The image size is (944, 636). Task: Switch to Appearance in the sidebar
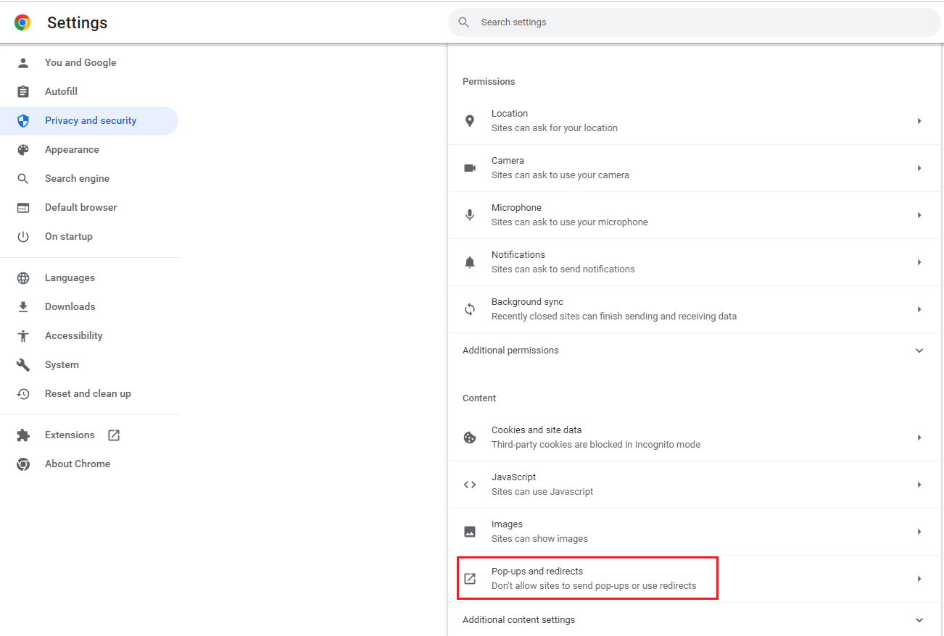72,149
